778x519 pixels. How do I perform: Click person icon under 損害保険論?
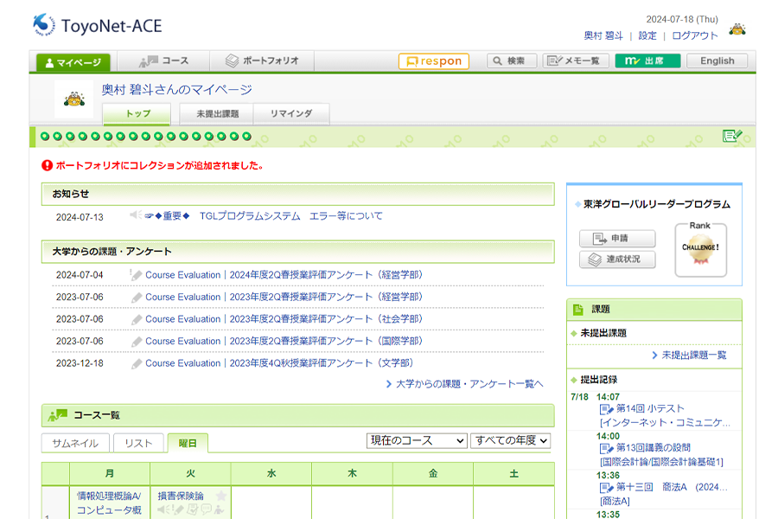219,509
